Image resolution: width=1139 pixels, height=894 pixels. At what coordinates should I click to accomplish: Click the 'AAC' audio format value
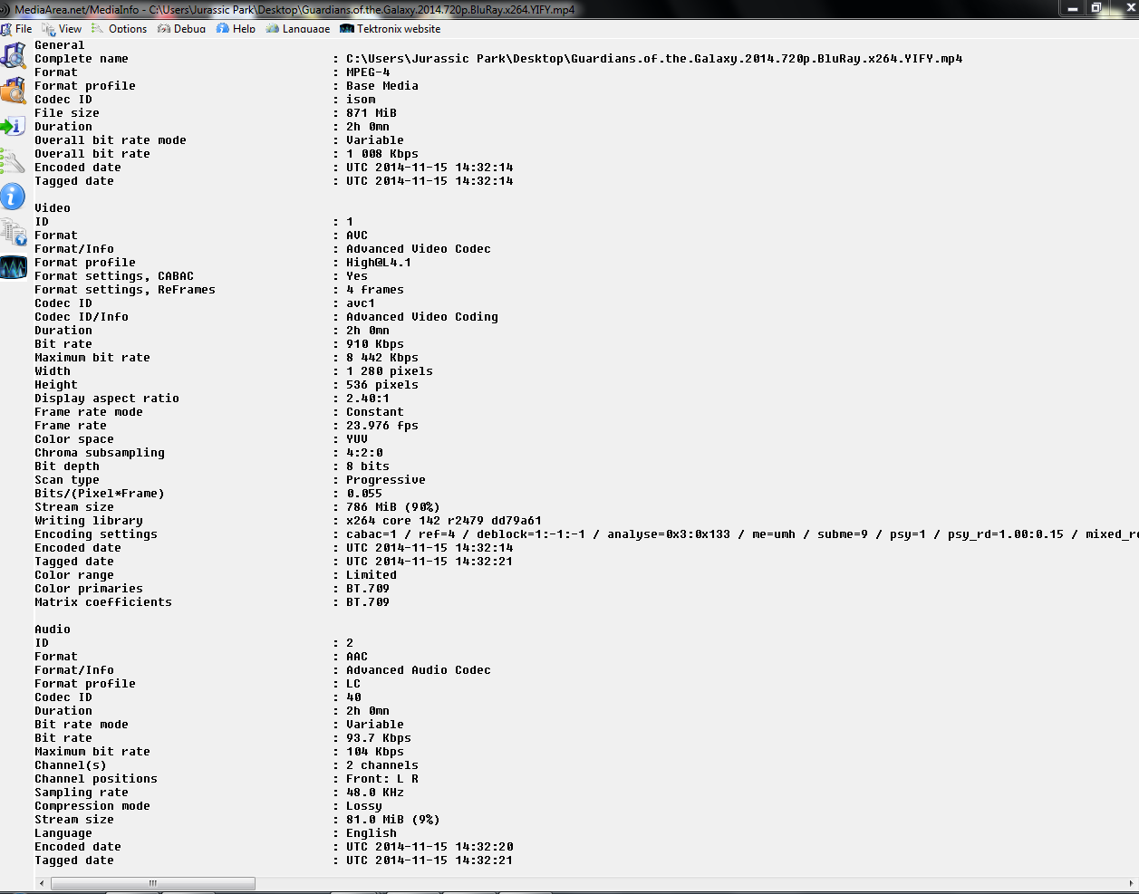[357, 657]
